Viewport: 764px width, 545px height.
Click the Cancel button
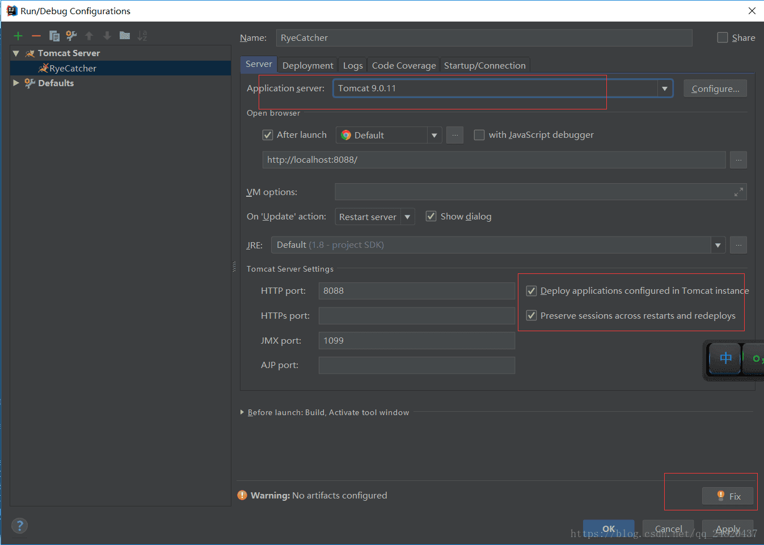(x=668, y=529)
